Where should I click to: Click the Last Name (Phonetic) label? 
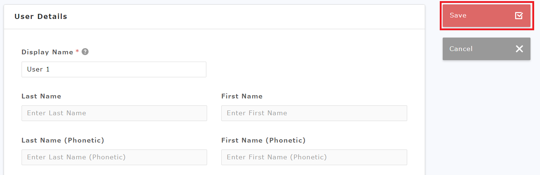tap(63, 140)
